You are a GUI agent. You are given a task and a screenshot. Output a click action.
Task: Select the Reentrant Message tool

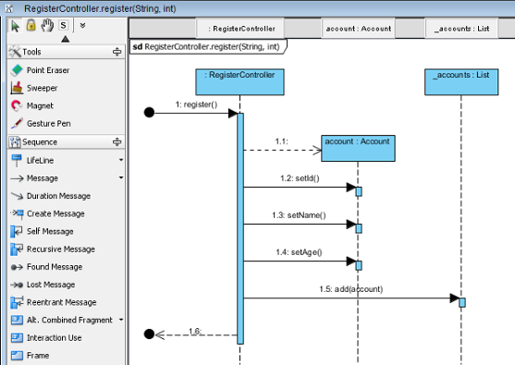point(54,302)
